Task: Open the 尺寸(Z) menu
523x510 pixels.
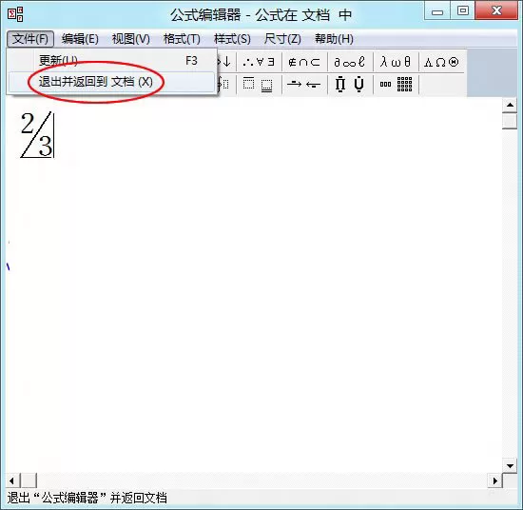Action: 282,39
